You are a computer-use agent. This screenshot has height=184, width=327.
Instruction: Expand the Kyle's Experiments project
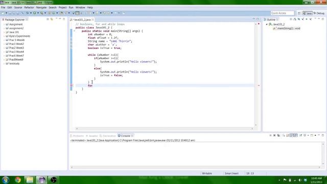4,36
